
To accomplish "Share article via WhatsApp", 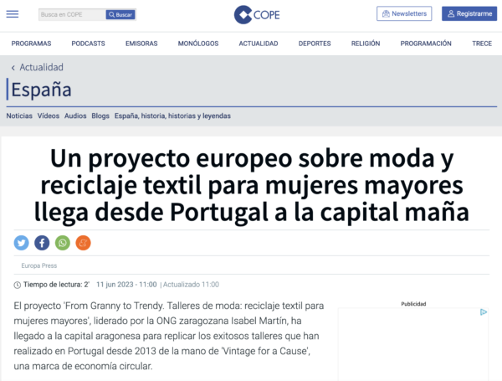I will [63, 243].
